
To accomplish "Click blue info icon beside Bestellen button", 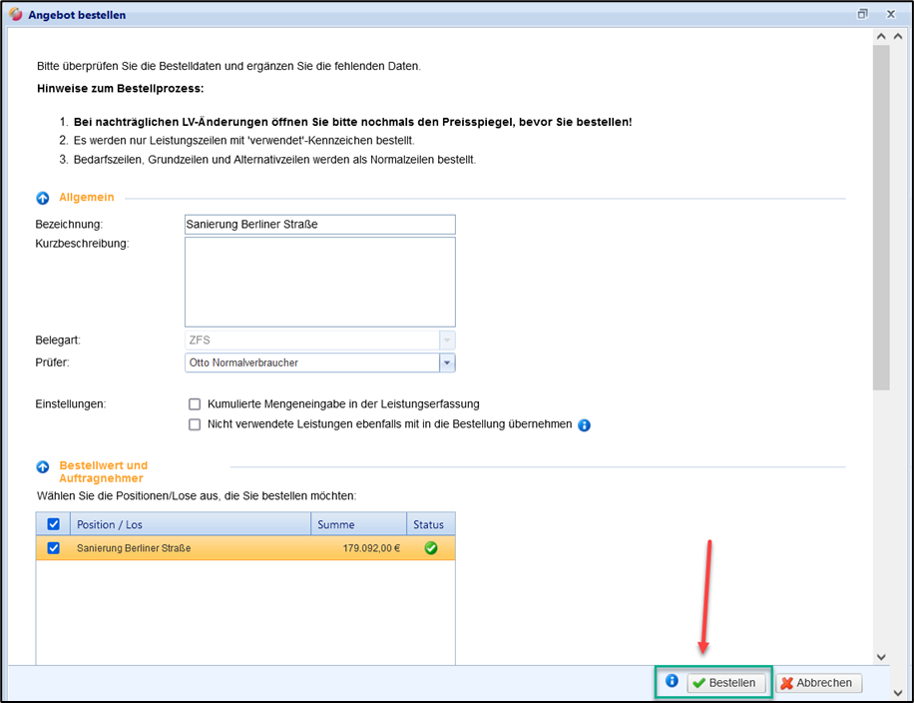I will [x=672, y=682].
